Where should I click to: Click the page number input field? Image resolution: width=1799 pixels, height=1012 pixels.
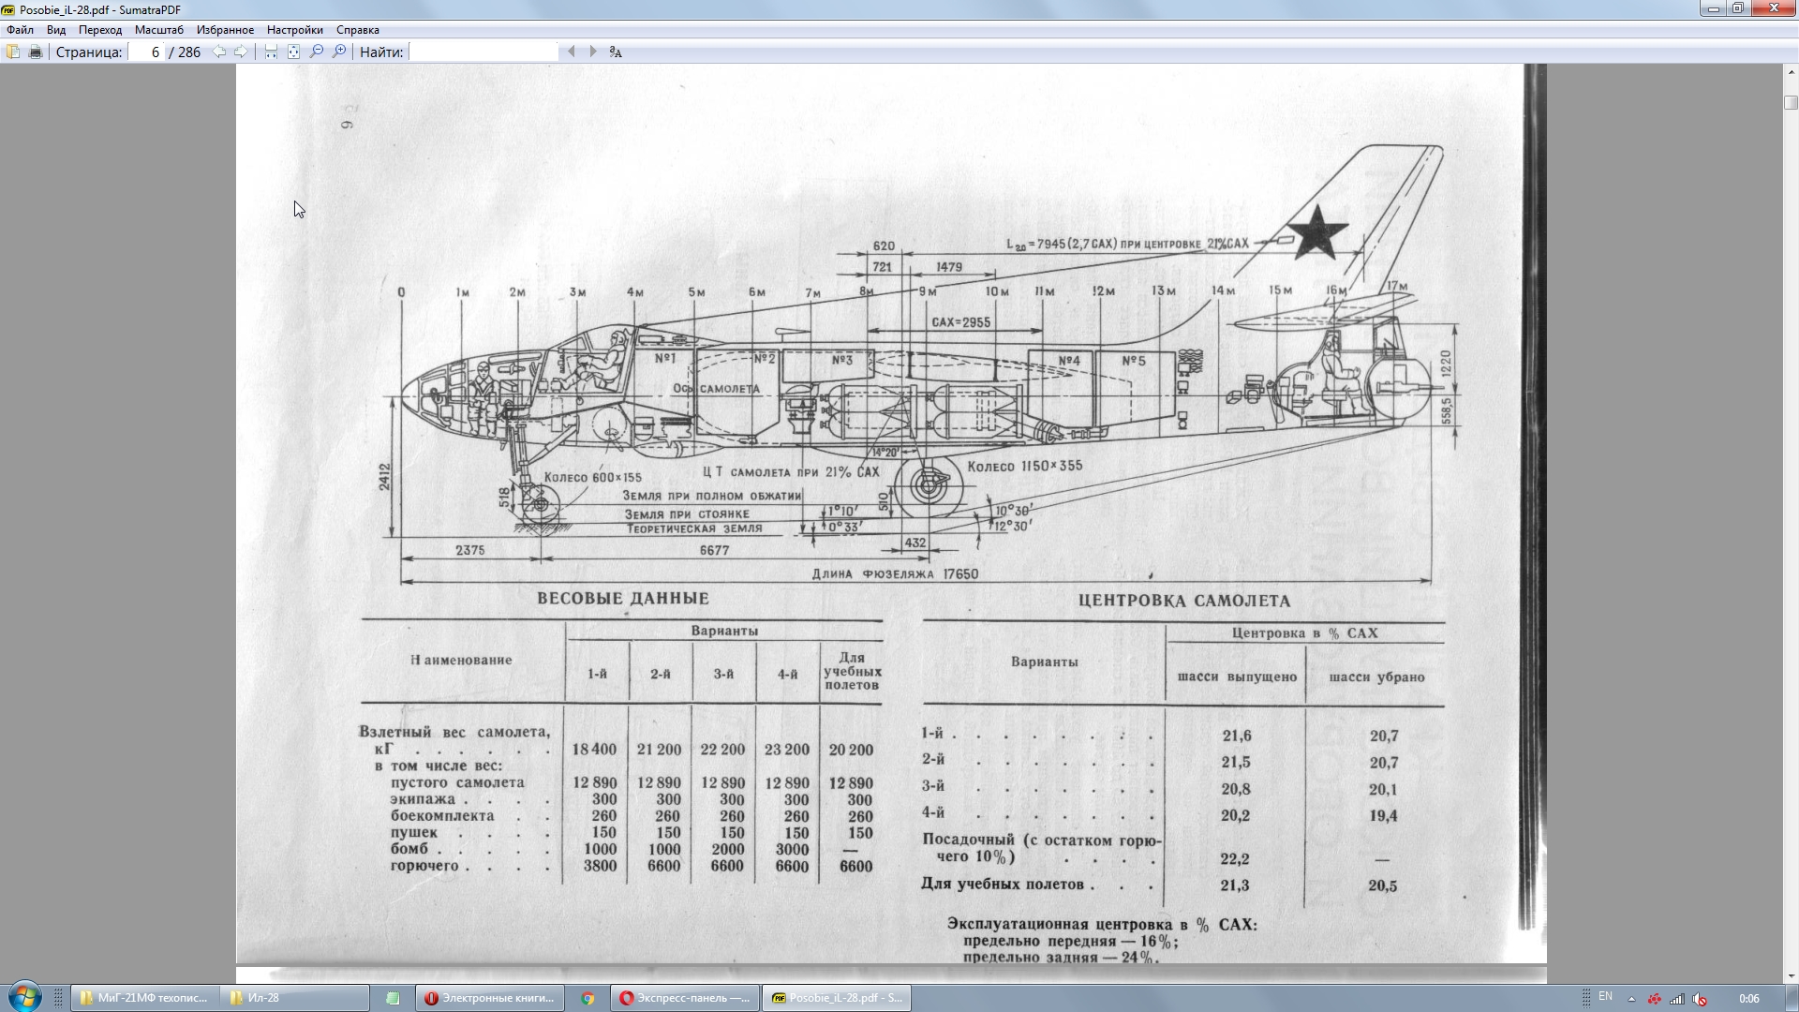coord(148,52)
